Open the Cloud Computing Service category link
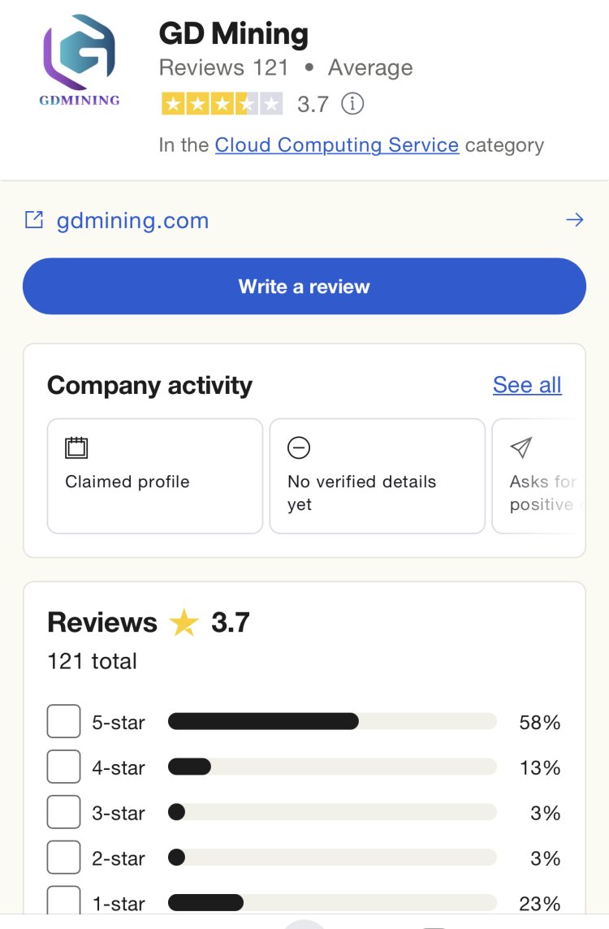Image resolution: width=609 pixels, height=929 pixels. [336, 145]
